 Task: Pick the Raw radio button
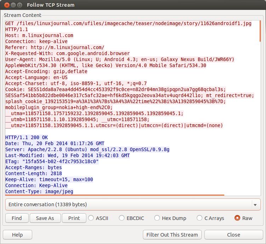pyautogui.click(x=237, y=218)
